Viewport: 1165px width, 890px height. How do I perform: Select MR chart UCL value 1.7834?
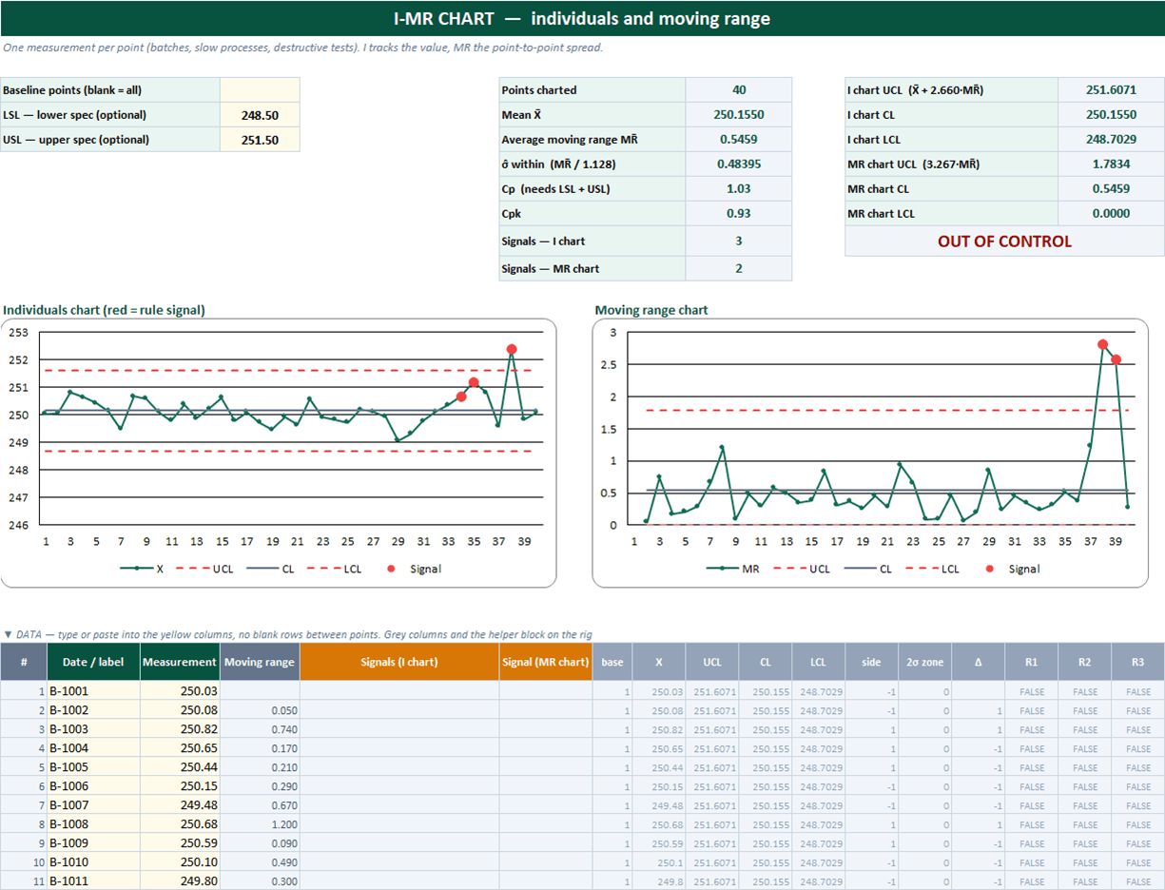1111,164
